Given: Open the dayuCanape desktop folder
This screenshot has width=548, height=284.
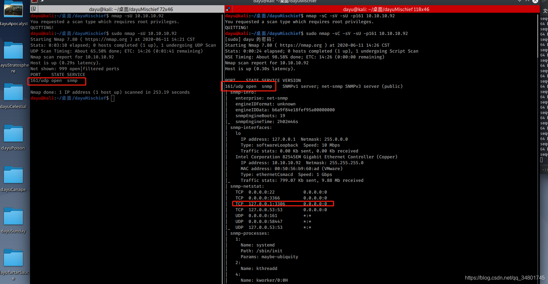Looking at the screenshot, I should pyautogui.click(x=13, y=175).
